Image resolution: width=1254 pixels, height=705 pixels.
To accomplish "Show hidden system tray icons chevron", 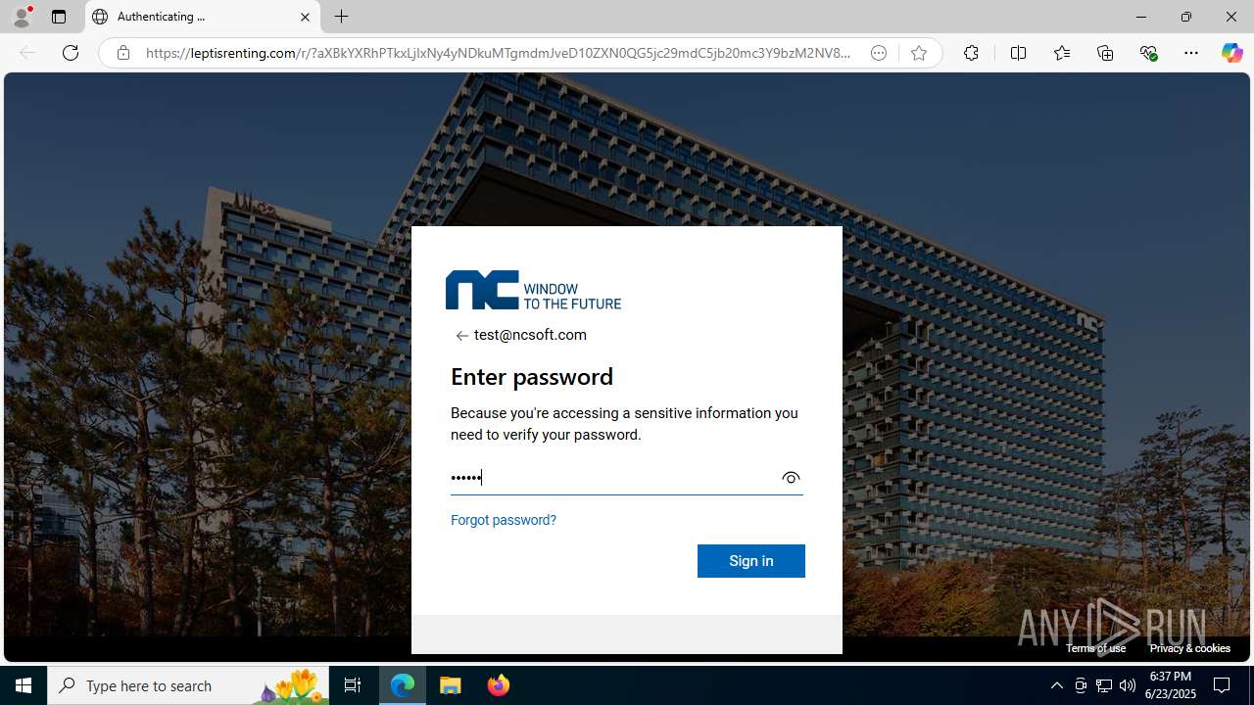I will (x=1056, y=685).
